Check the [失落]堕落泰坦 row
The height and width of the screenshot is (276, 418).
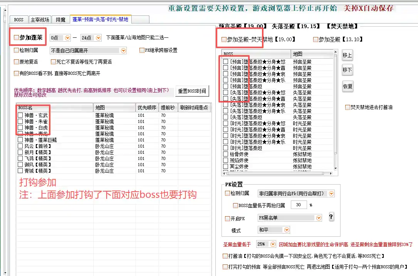225,117
